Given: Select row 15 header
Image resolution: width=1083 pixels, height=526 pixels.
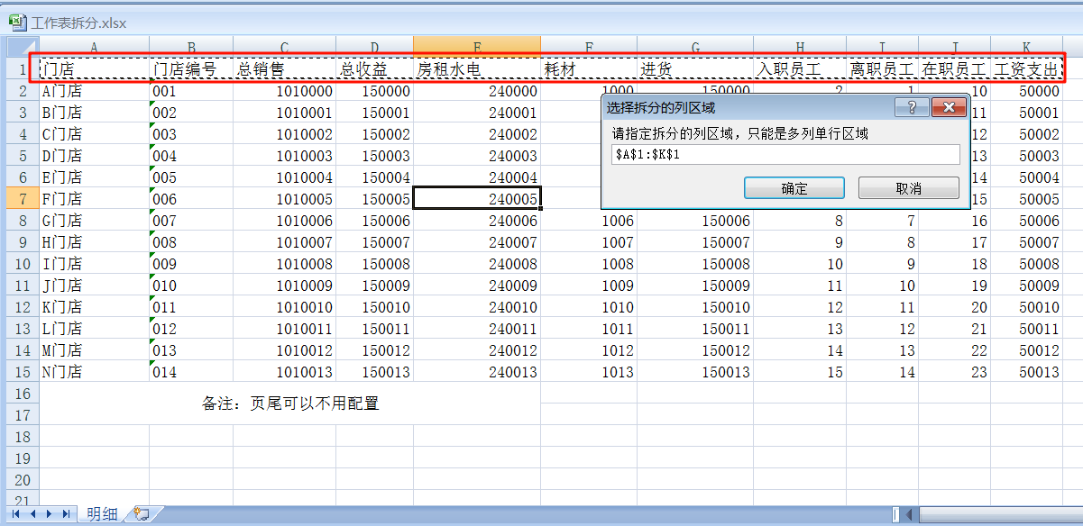Looking at the screenshot, I should 23,372.
